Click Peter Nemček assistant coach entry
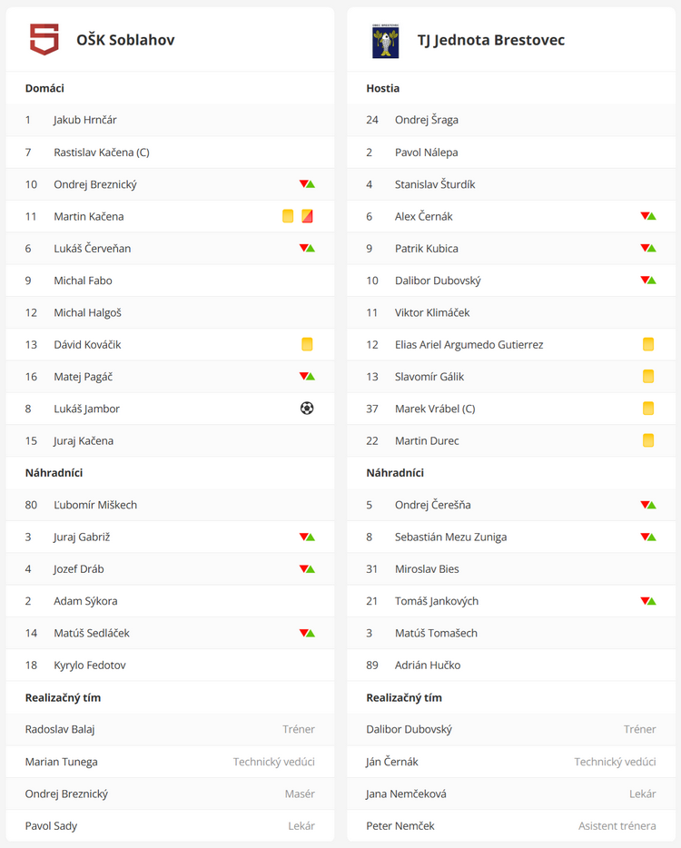Screen dimensions: 681x848 pos(400,825)
